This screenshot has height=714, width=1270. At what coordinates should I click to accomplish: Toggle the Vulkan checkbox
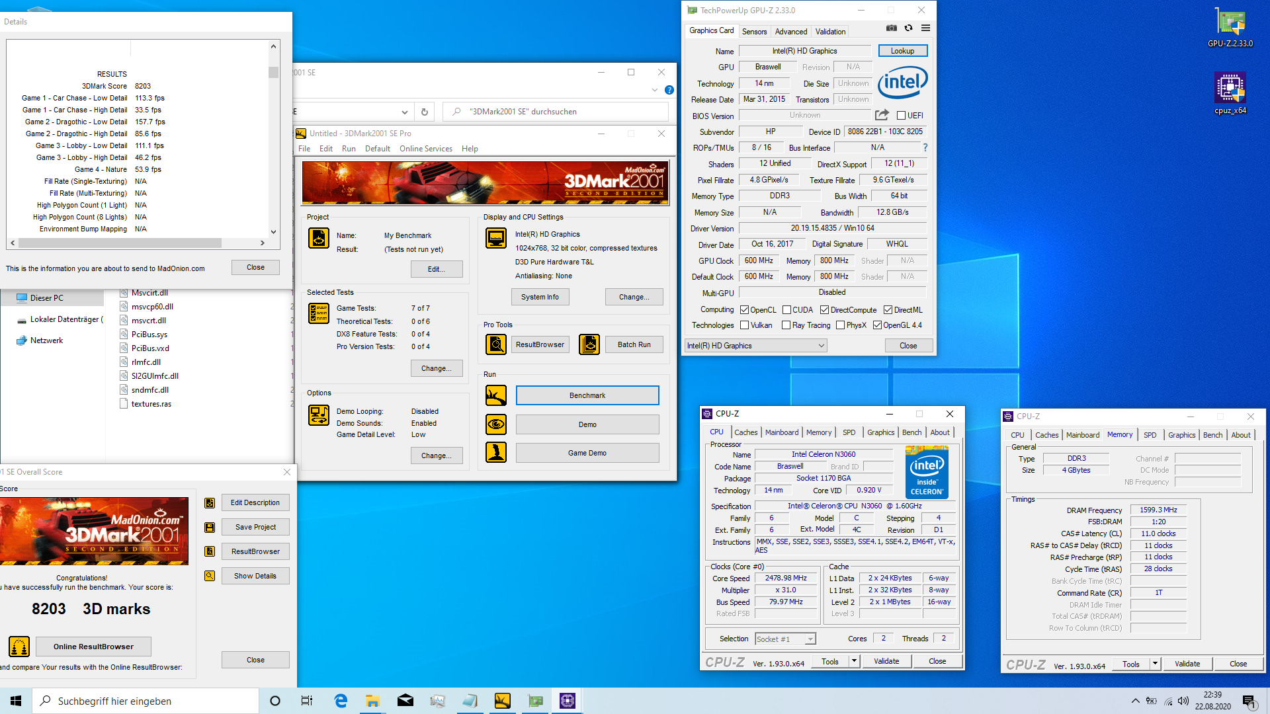pos(745,325)
